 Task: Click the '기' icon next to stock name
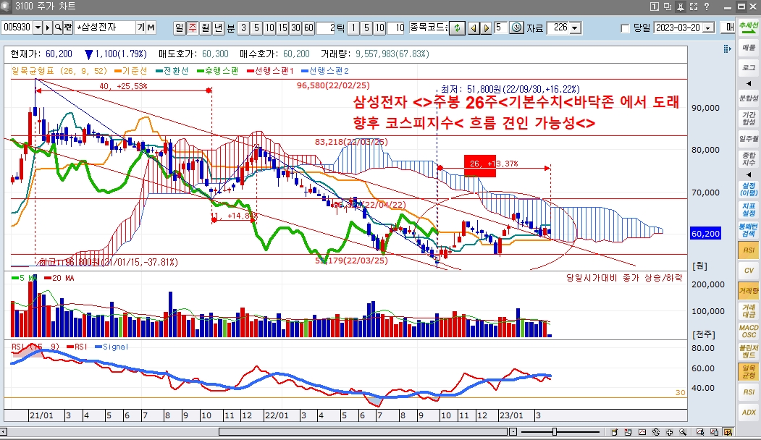[x=140, y=27]
